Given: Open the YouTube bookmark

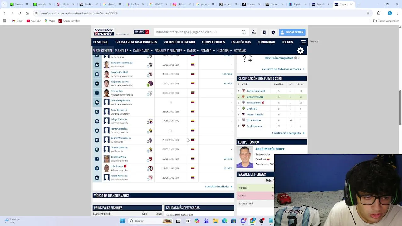Looking at the screenshot, I should pyautogui.click(x=34, y=21).
